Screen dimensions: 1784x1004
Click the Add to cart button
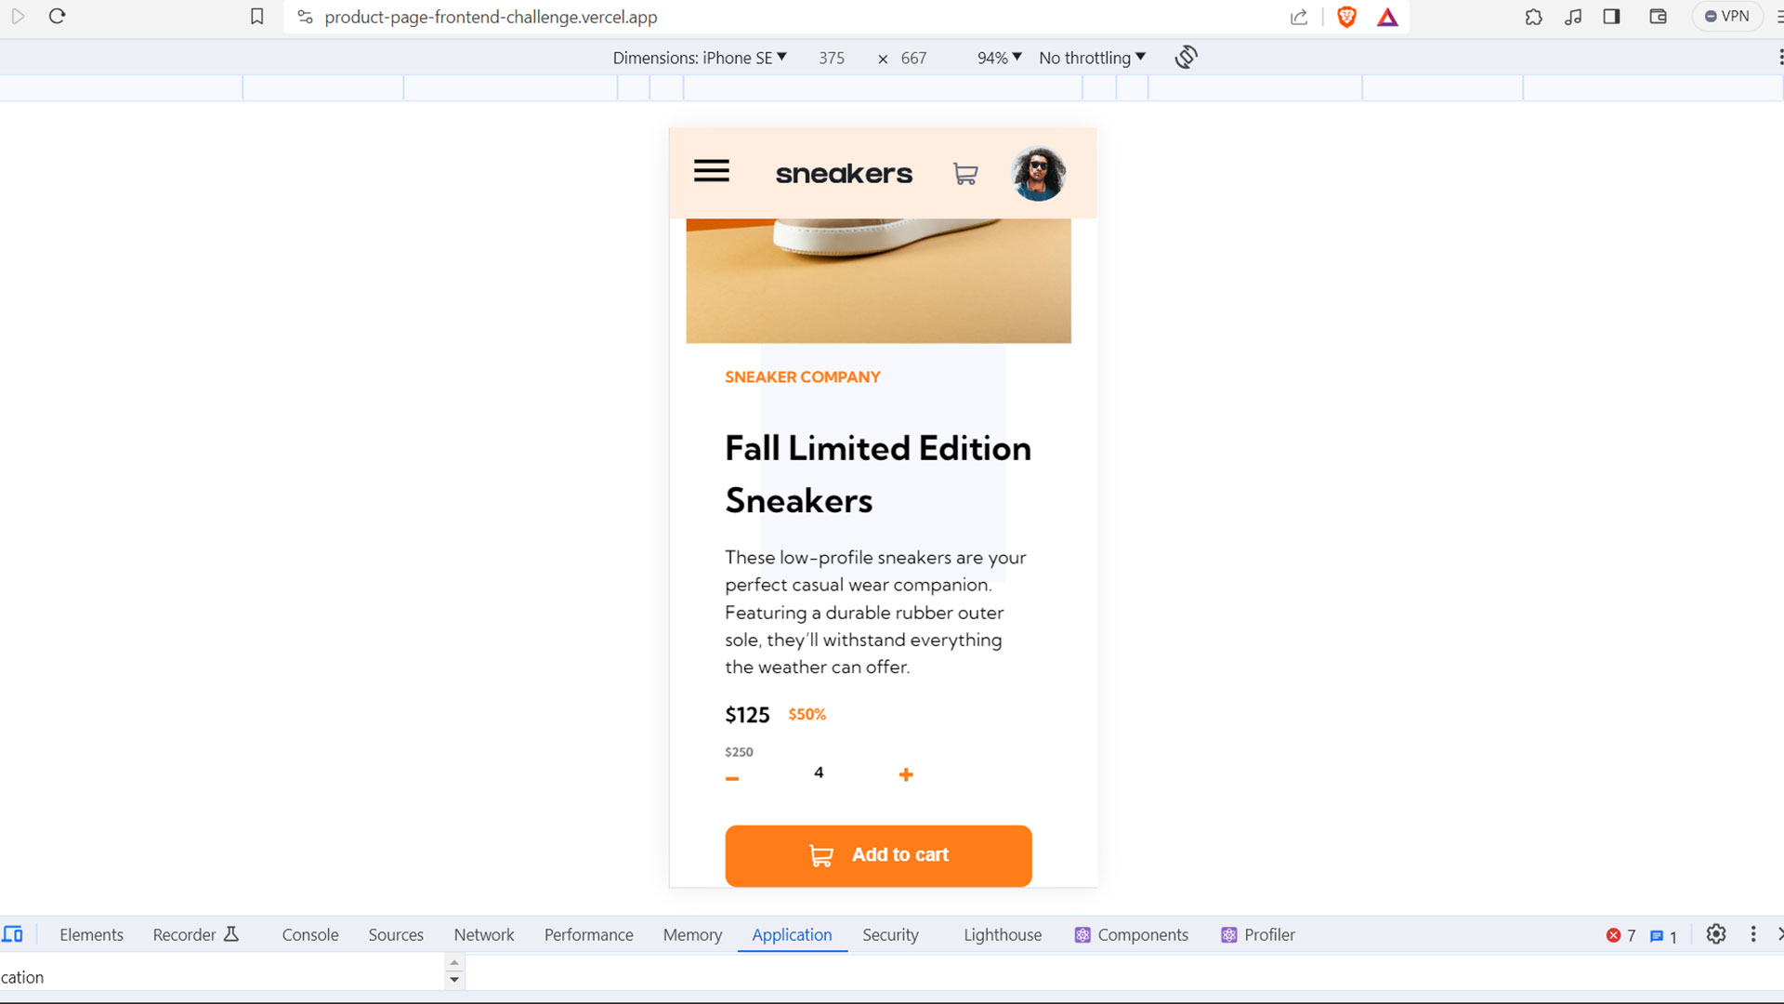coord(878,855)
